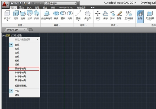The width and height of the screenshot is (156, 109).
Task: Open the dropdown arrow under 多边形
Action: (x=88, y=21)
